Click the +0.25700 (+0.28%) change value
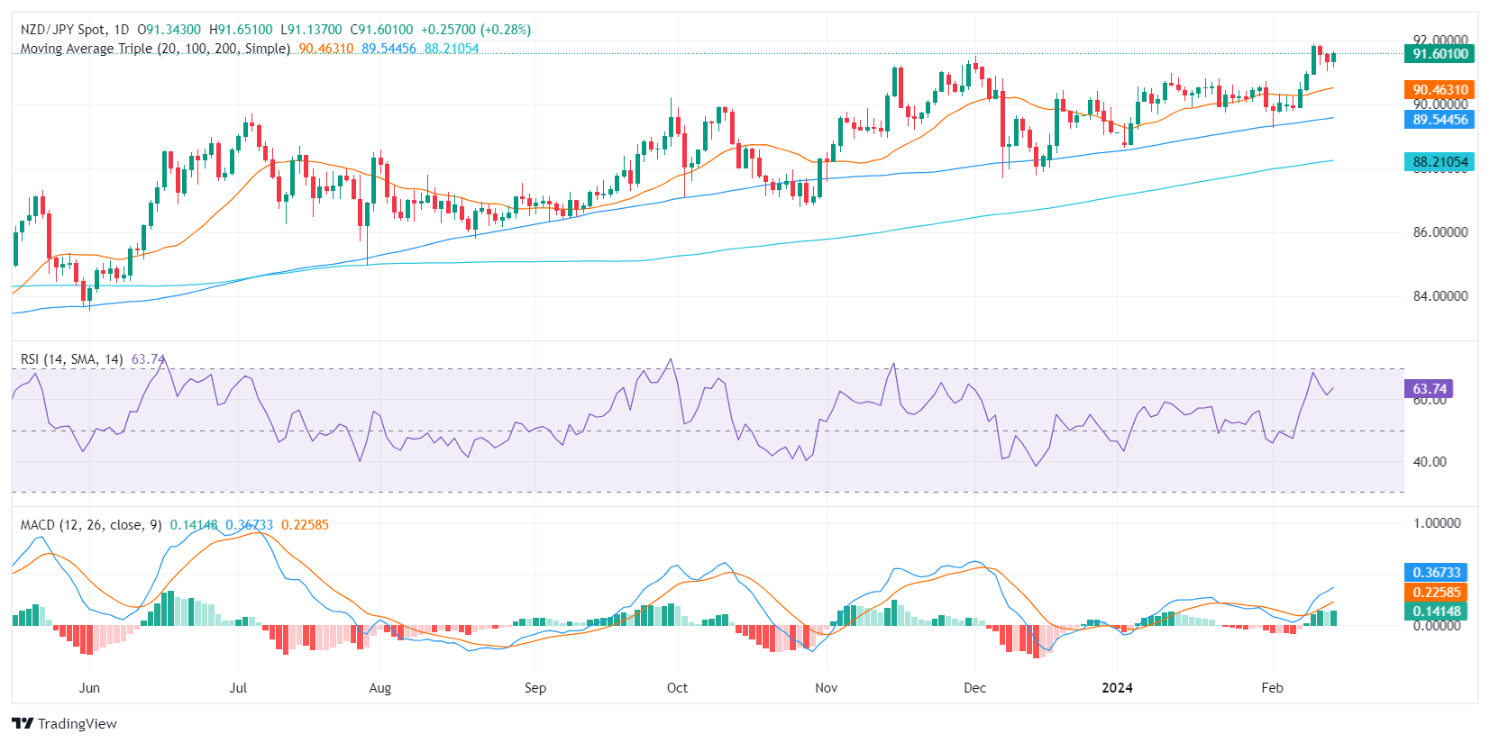Image resolution: width=1490 pixels, height=743 pixels. point(476,30)
